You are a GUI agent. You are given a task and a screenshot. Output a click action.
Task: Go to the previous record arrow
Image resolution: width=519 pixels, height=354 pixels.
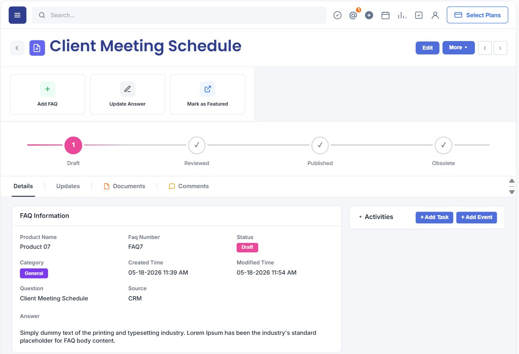485,48
